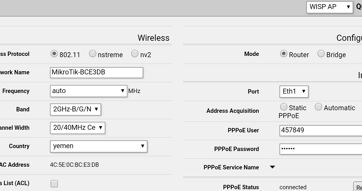Expand the Band 2GHz-B/G/N dropdown
362x191 pixels.
pos(75,109)
